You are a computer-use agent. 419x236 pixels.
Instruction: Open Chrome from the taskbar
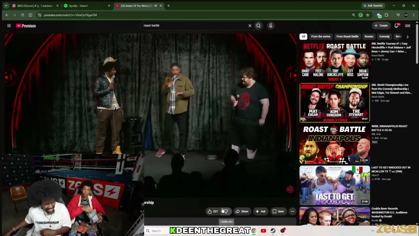(x=254, y=231)
